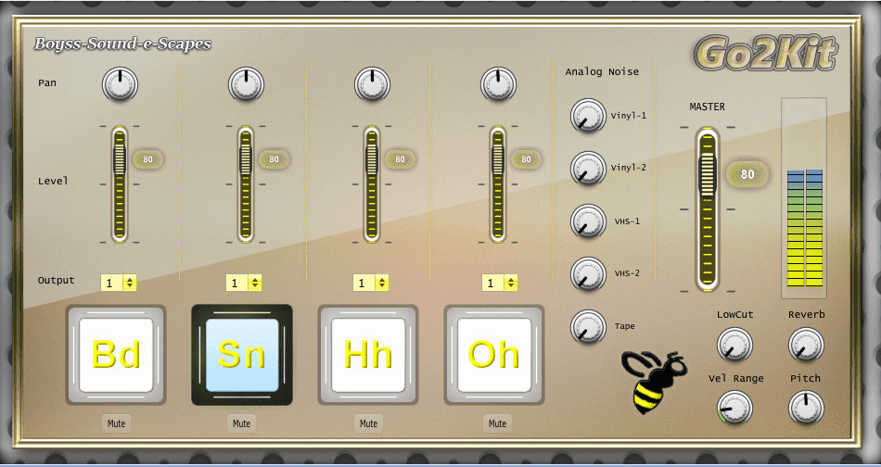Click the Reverb knob
Viewport: 881px width, 467px height.
806,344
